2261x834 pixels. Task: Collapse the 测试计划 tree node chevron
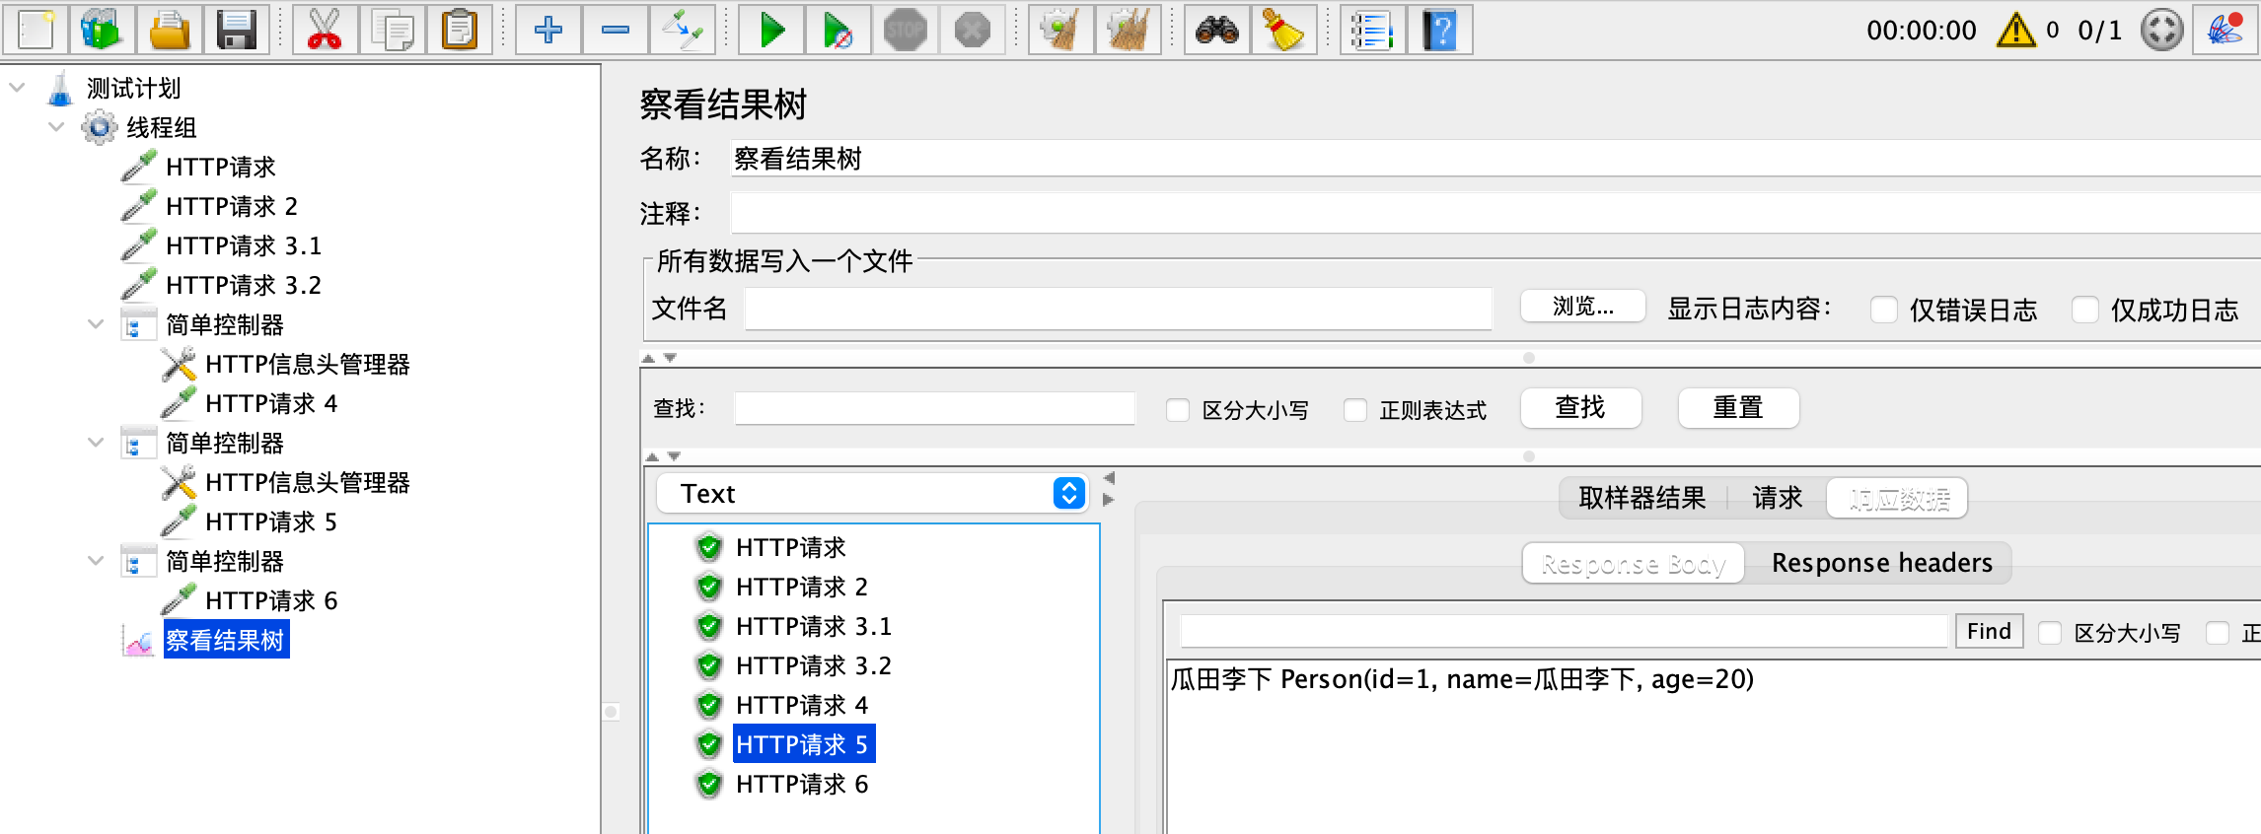[x=17, y=88]
